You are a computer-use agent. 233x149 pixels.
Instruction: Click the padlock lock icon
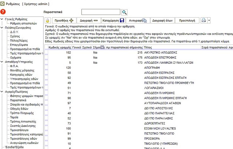click(x=48, y=20)
